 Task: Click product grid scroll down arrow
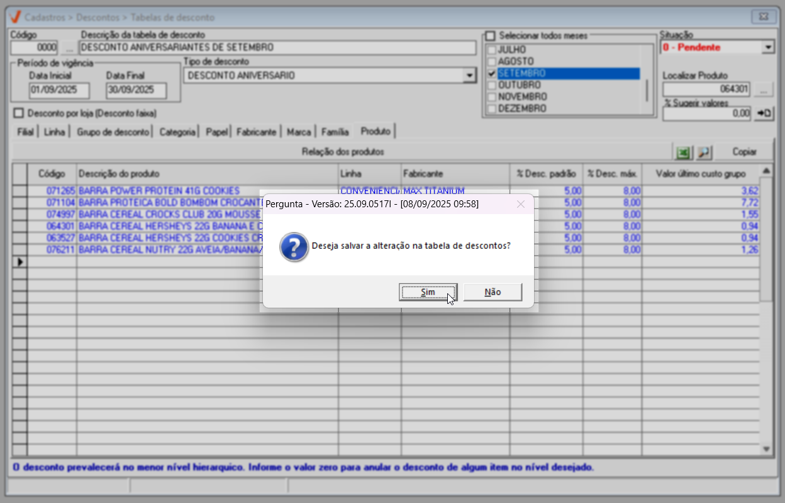click(766, 449)
